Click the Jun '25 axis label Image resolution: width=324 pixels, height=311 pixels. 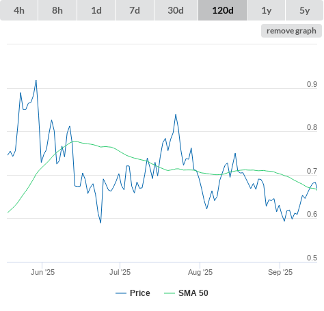pos(42,272)
